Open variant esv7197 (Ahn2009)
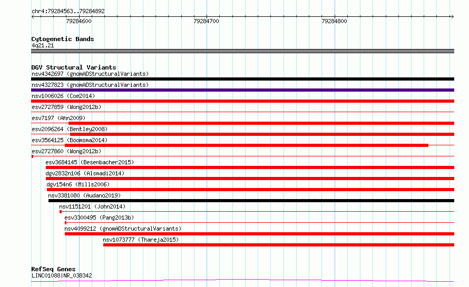This screenshot has height=287, width=469. tap(58, 118)
